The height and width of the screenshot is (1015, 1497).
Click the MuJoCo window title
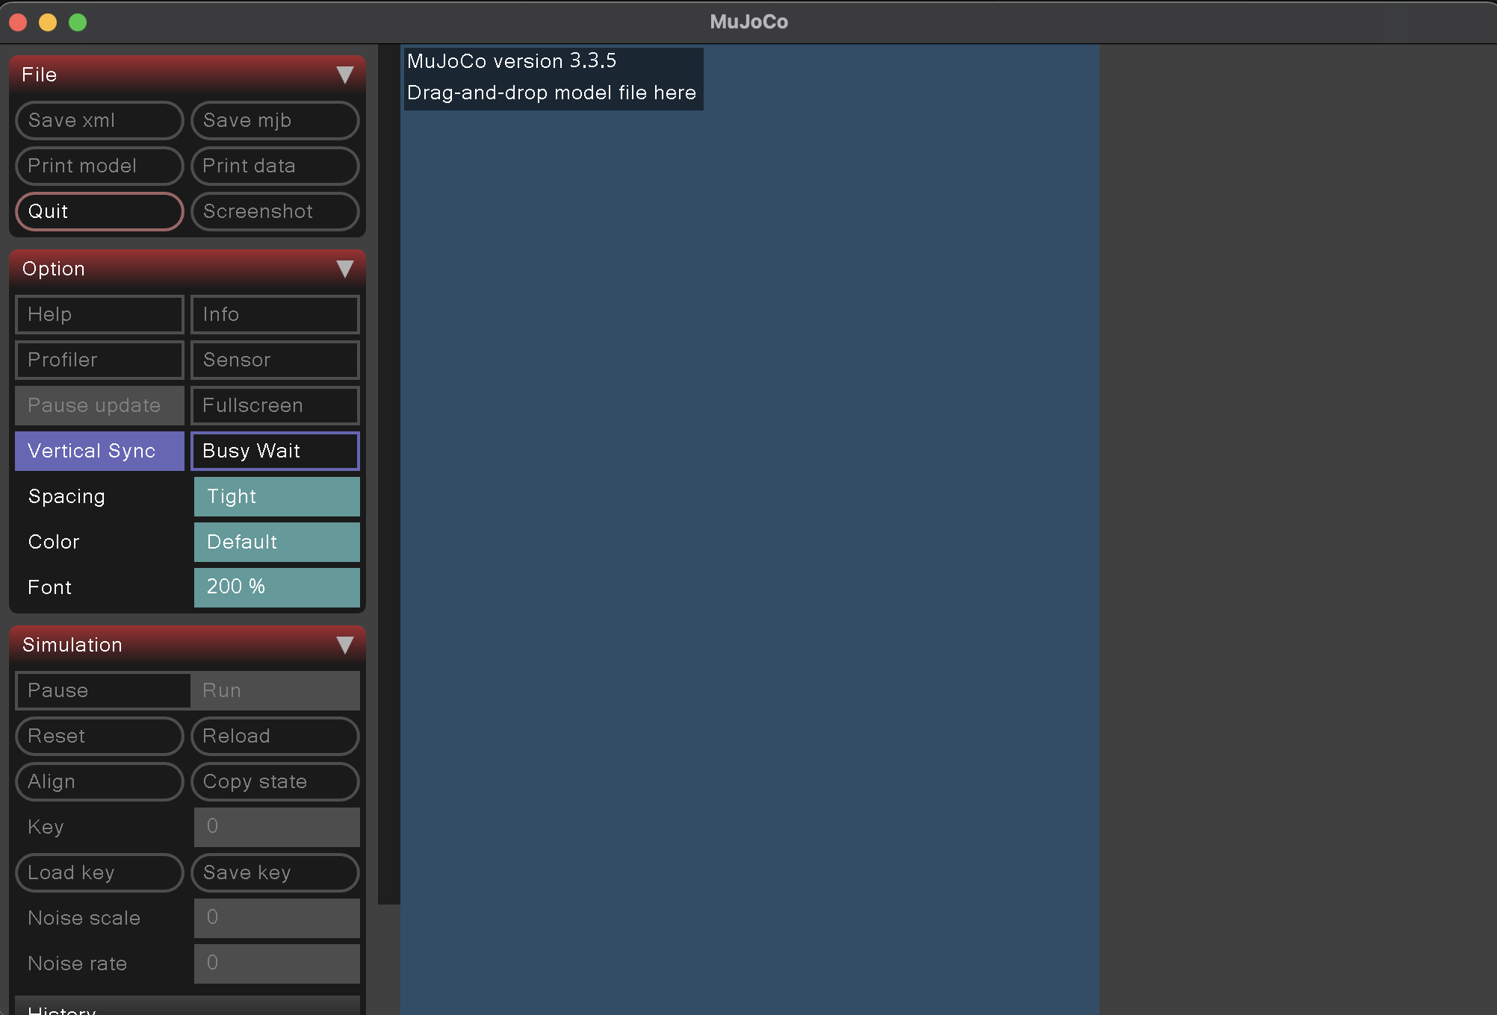point(748,22)
